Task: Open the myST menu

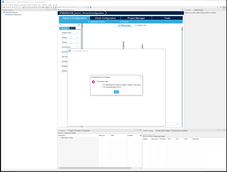Action: coord(55,5)
